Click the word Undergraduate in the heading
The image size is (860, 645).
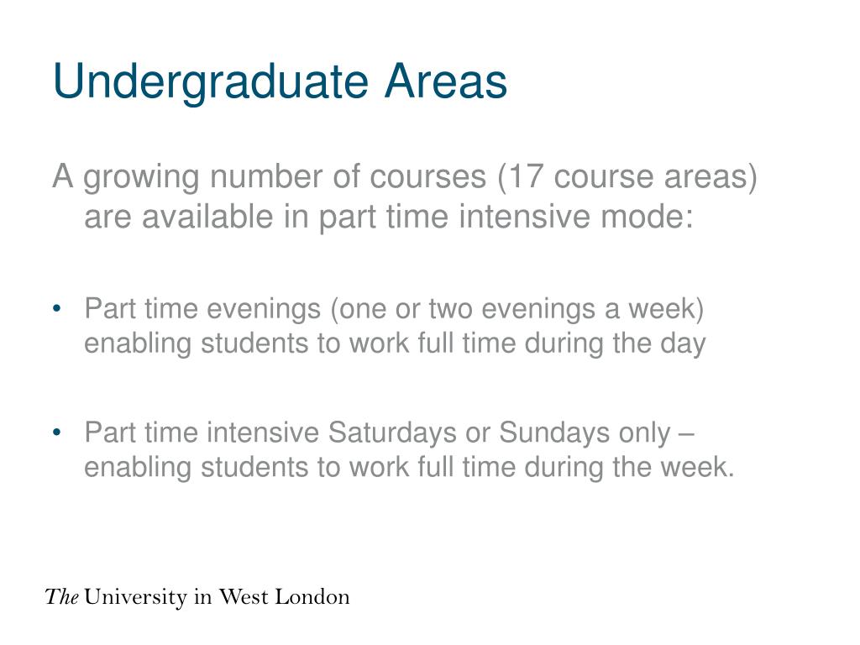[x=210, y=82]
